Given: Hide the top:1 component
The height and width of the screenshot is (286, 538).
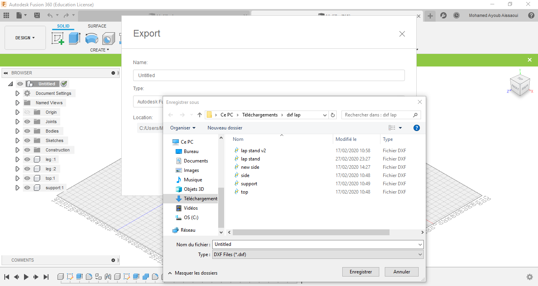Looking at the screenshot, I should [27, 178].
